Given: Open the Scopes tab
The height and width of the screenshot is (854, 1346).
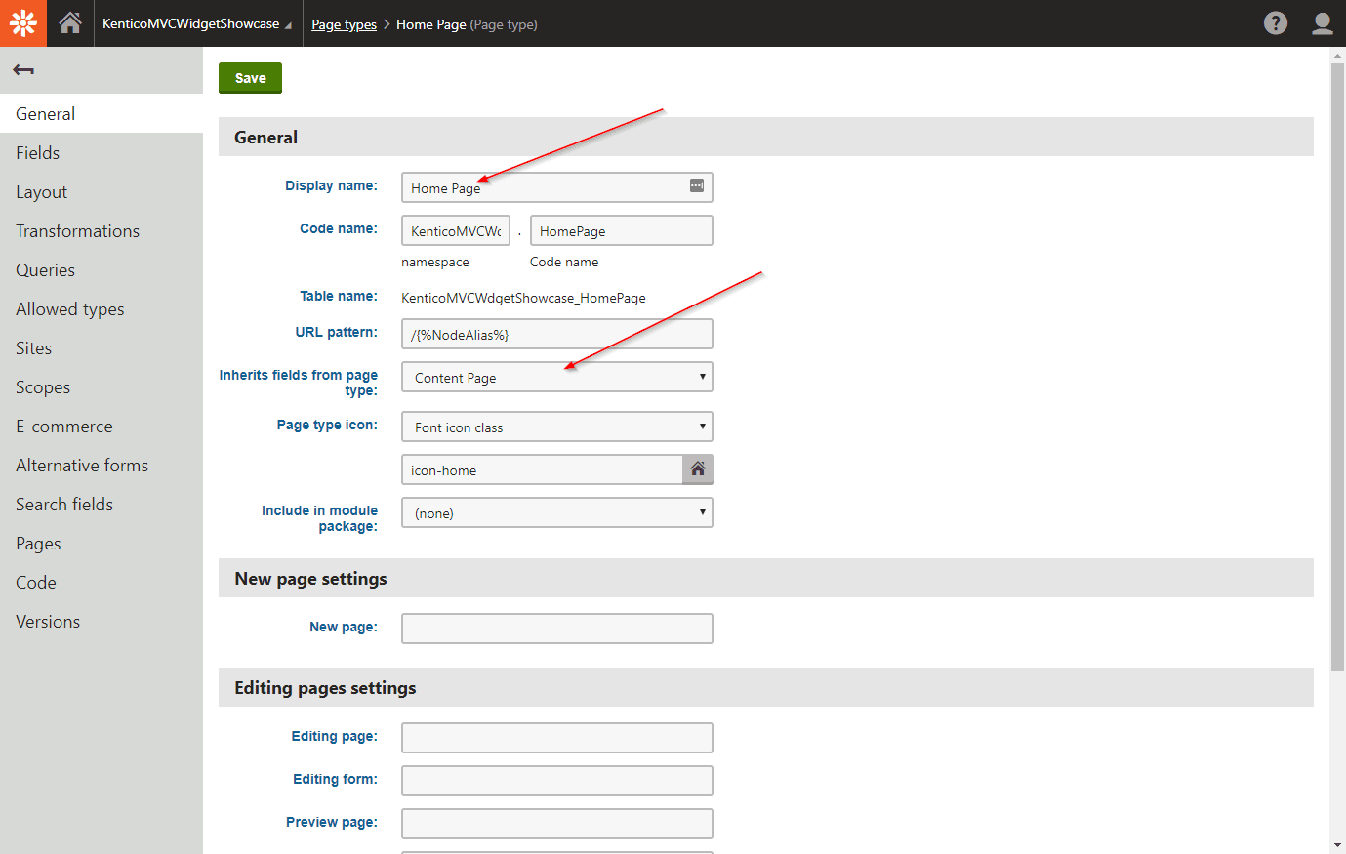Looking at the screenshot, I should tap(102, 386).
